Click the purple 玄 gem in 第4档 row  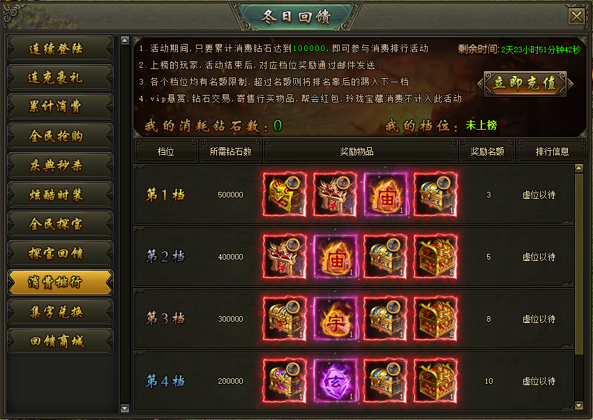tap(335, 381)
